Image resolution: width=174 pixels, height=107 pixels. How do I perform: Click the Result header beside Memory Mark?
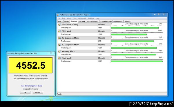click(x=101, y=51)
